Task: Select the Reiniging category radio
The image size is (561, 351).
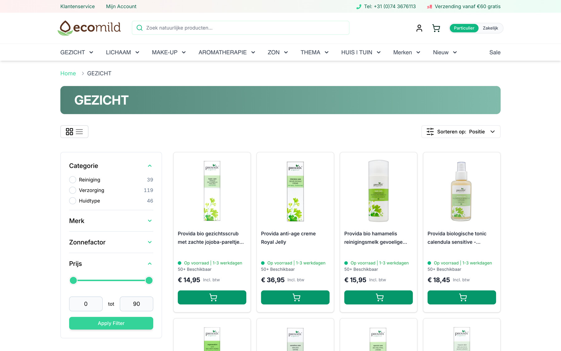Action: coord(73,180)
